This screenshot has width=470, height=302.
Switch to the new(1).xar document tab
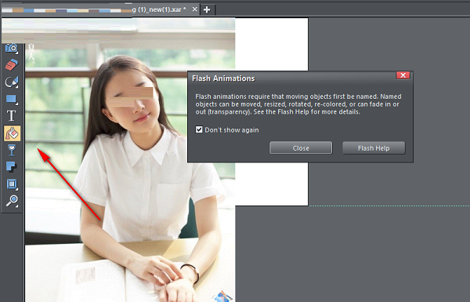[159, 9]
